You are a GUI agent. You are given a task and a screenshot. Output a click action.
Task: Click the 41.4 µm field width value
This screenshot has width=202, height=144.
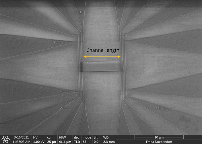[65, 142]
